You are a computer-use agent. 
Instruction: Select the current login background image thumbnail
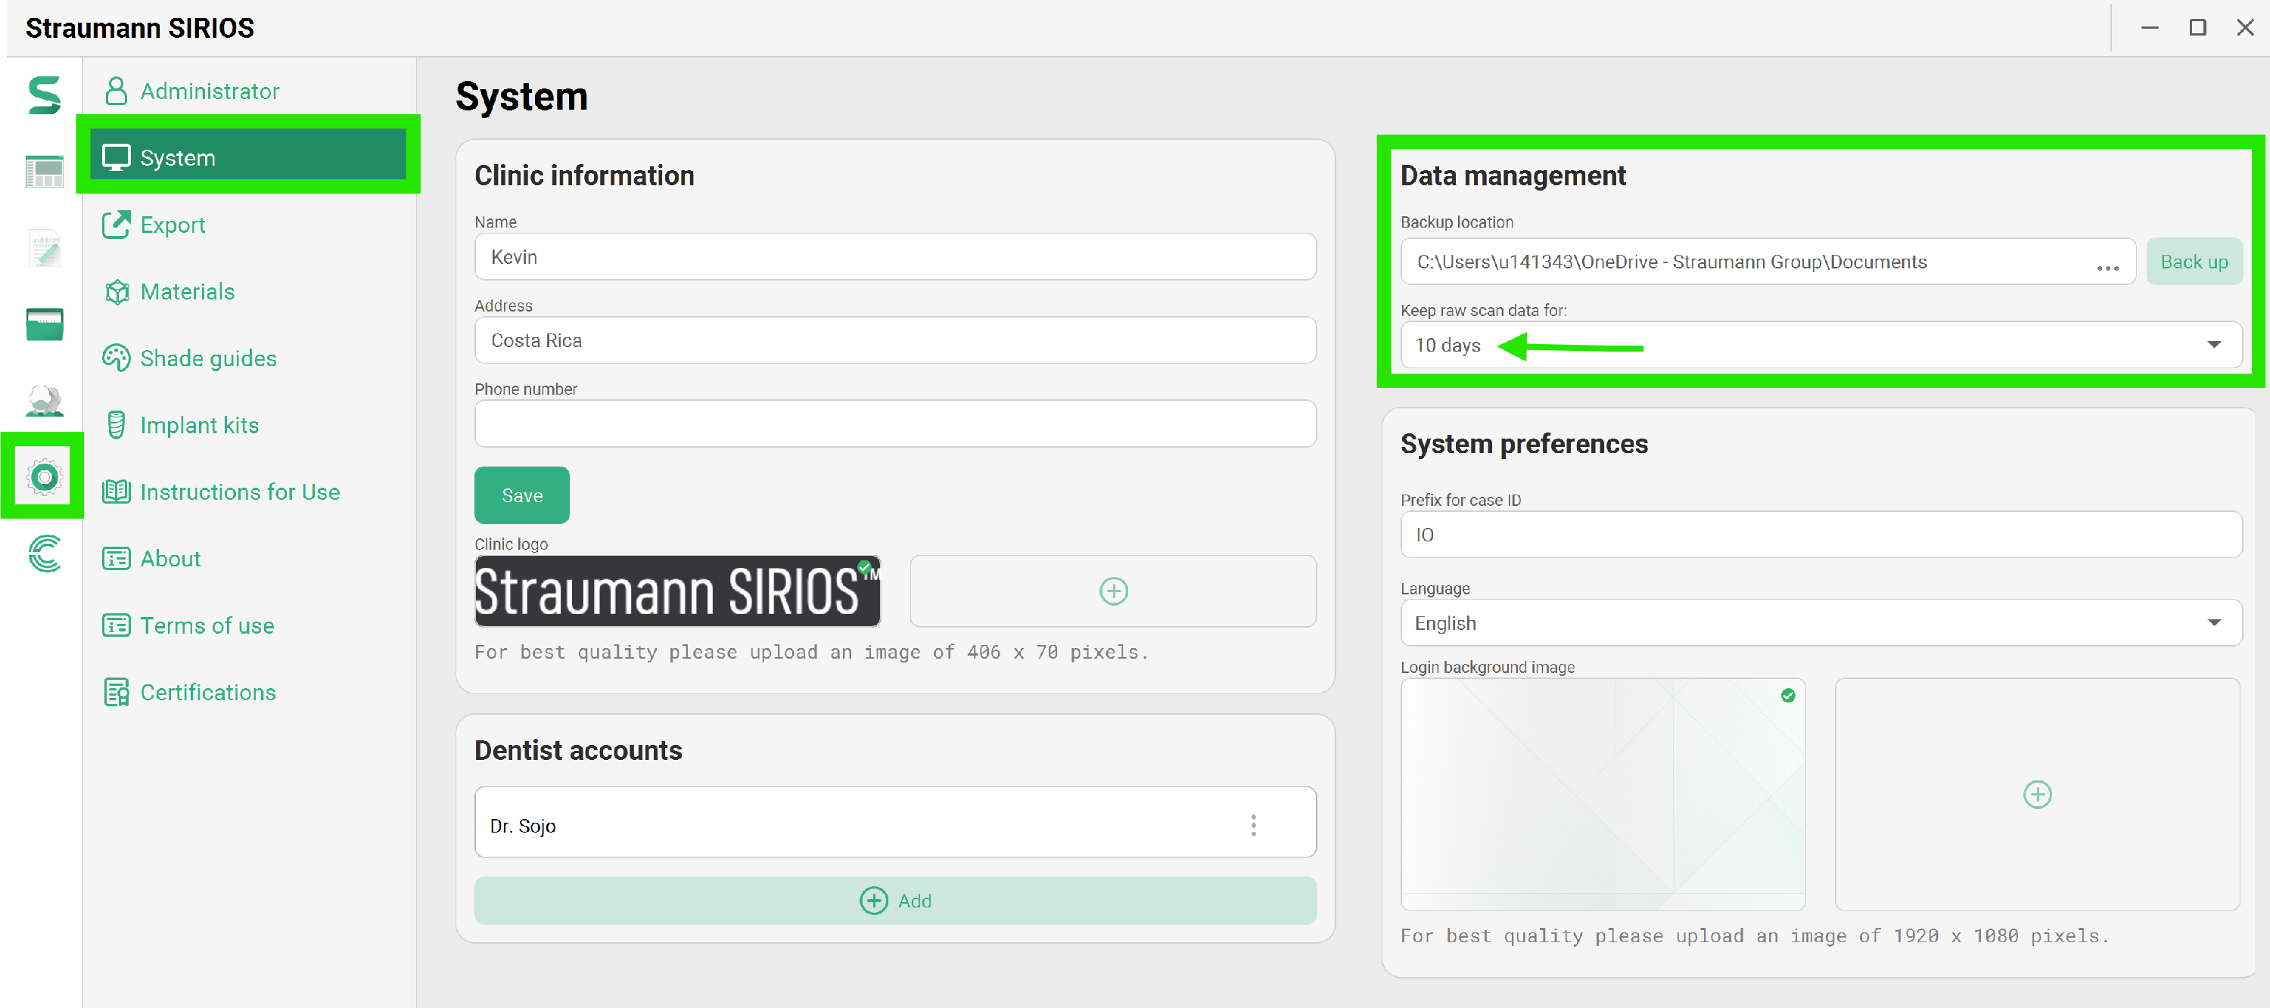coord(1603,794)
